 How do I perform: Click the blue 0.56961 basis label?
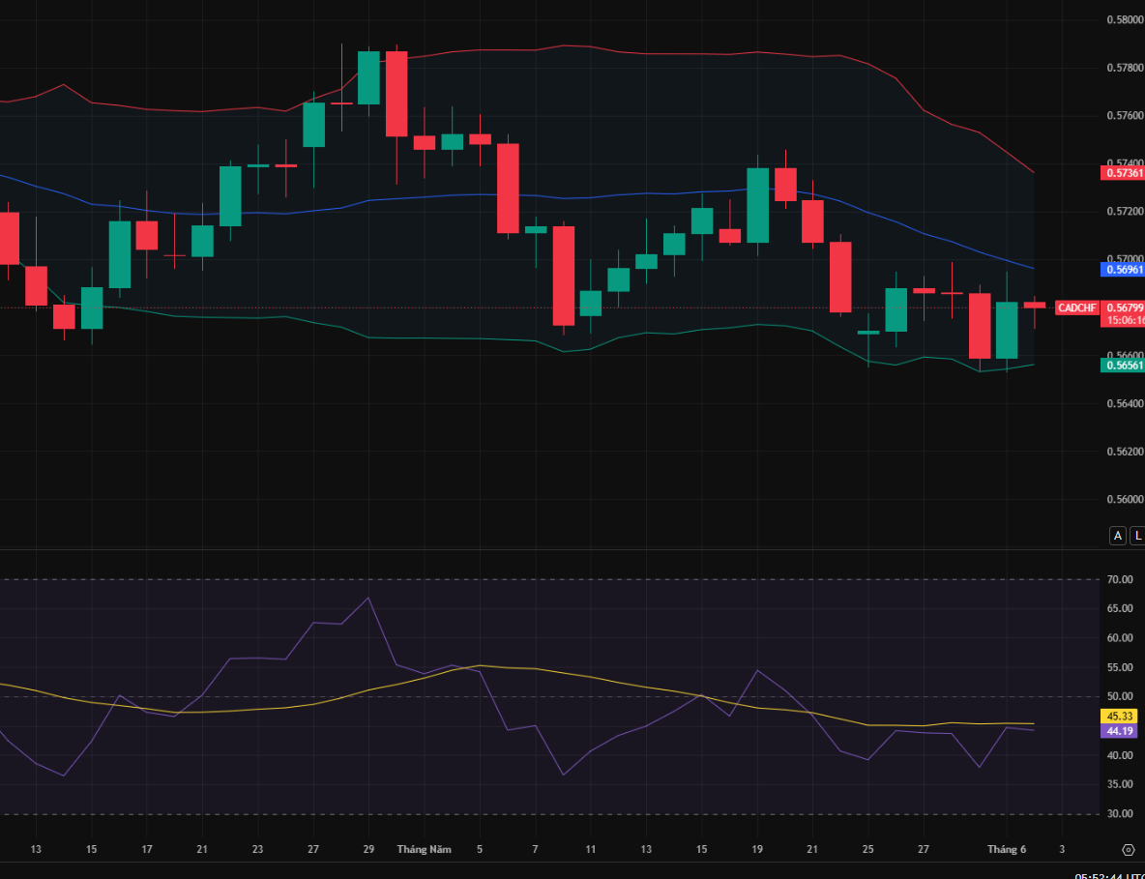tap(1123, 270)
